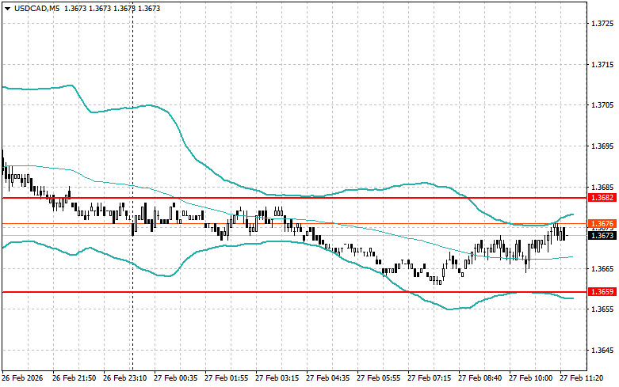Click the 1.3725 price scale value
The image size is (619, 387).
pyautogui.click(x=603, y=24)
